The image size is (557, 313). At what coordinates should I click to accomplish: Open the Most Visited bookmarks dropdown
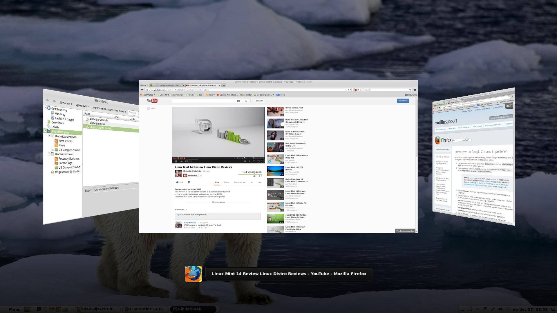pos(148,95)
